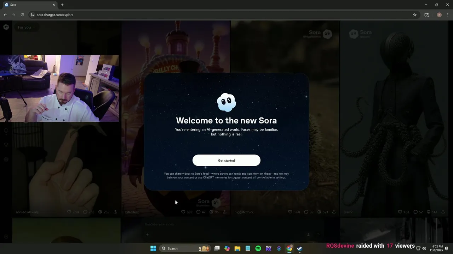Image resolution: width=453 pixels, height=254 pixels.
Task: Open the Windows Start menu
Action: point(153,248)
